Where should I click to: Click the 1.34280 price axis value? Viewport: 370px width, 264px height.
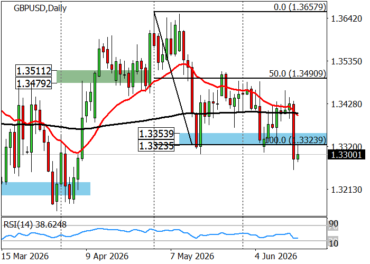coord(346,104)
